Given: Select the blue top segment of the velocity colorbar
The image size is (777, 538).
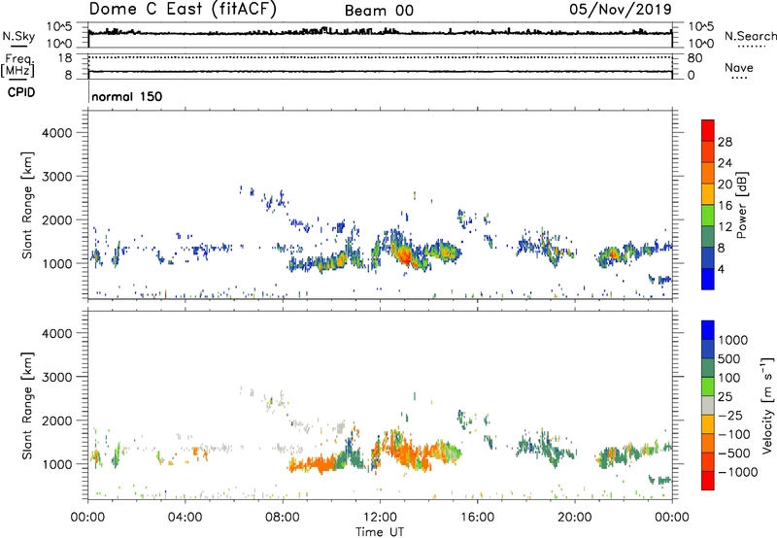Looking at the screenshot, I should pyautogui.click(x=708, y=330).
